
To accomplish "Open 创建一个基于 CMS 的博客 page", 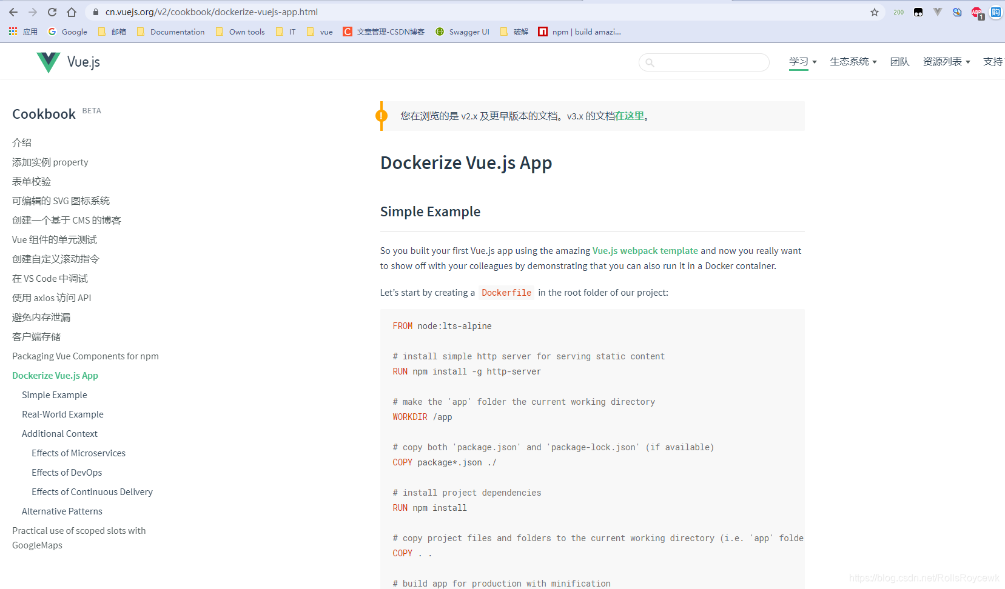I will [x=67, y=220].
